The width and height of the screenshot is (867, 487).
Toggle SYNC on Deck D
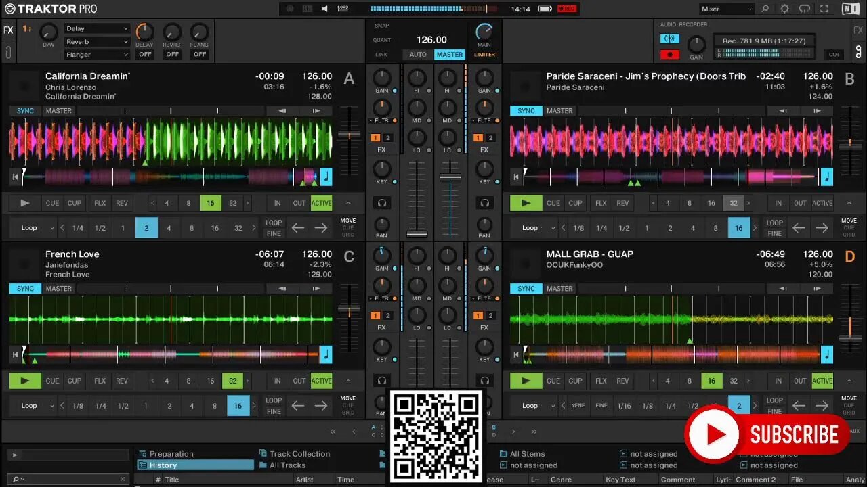[526, 289]
